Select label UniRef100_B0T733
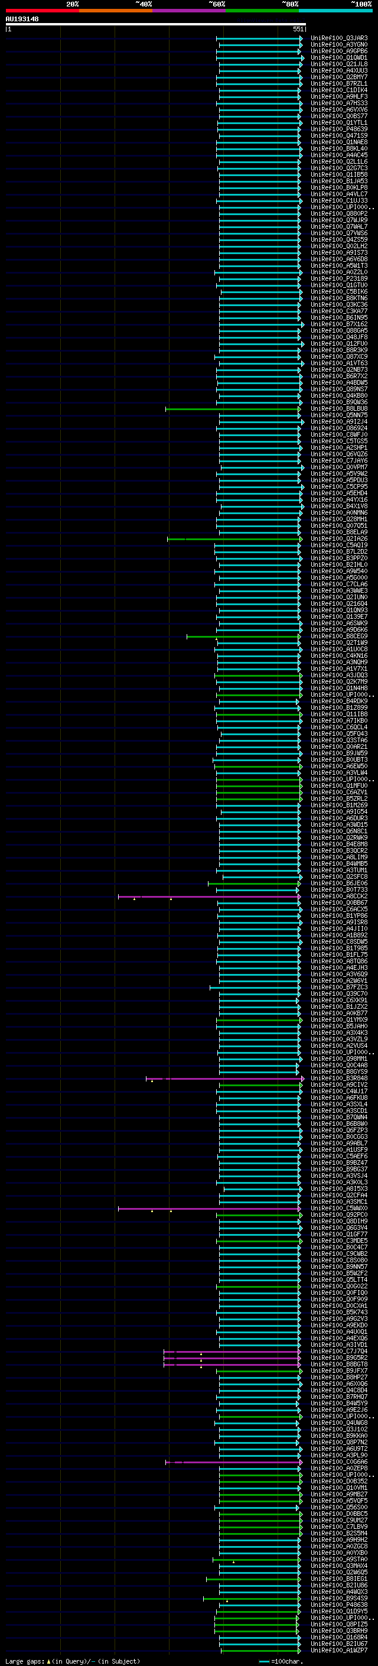Image resolution: width=378 pixels, height=1666 pixels. (339, 890)
